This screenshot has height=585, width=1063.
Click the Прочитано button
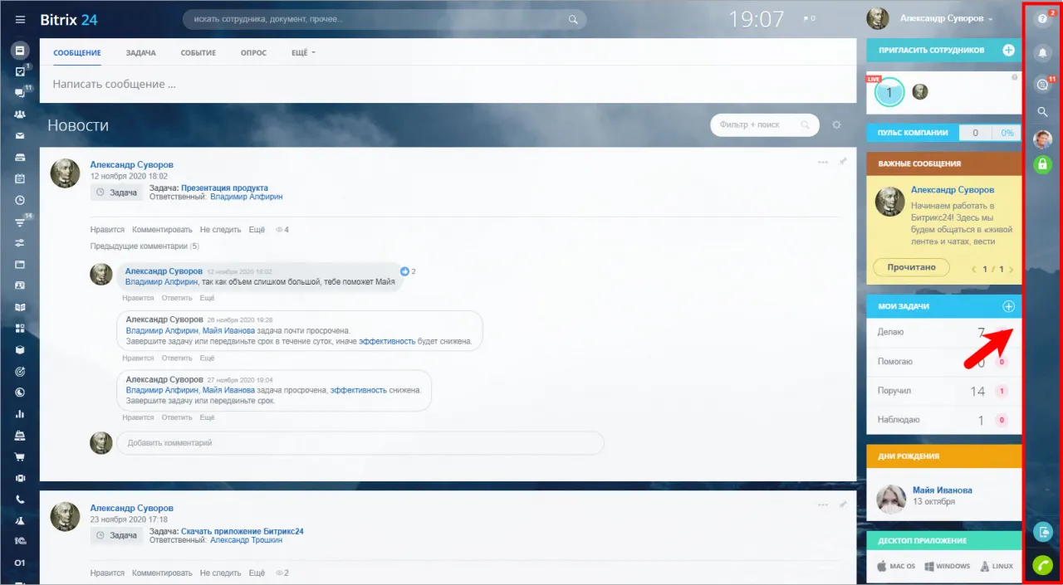tap(911, 267)
